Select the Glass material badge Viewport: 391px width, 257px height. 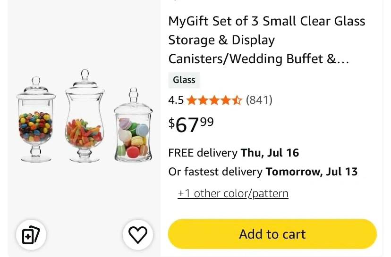184,80
